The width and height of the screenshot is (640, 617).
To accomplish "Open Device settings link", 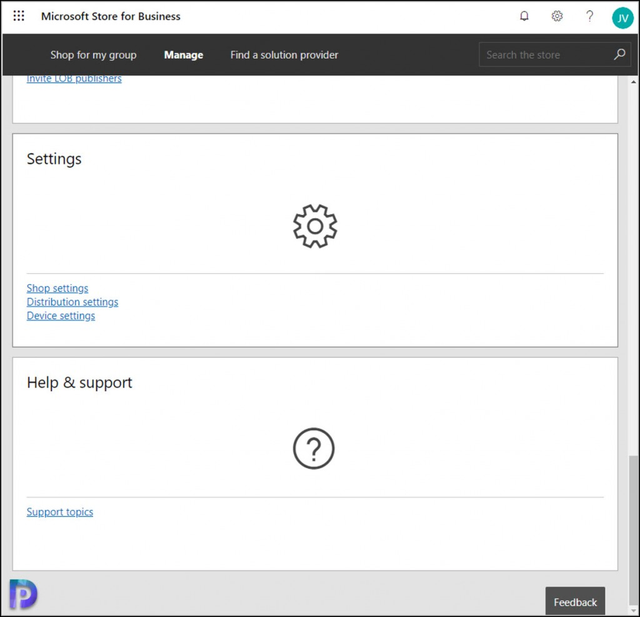I will (61, 316).
